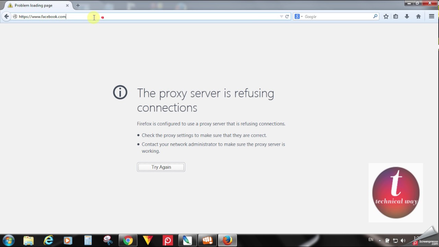Image resolution: width=439 pixels, height=247 pixels.
Task: Open the feather quill taskbar app
Action: click(x=188, y=240)
